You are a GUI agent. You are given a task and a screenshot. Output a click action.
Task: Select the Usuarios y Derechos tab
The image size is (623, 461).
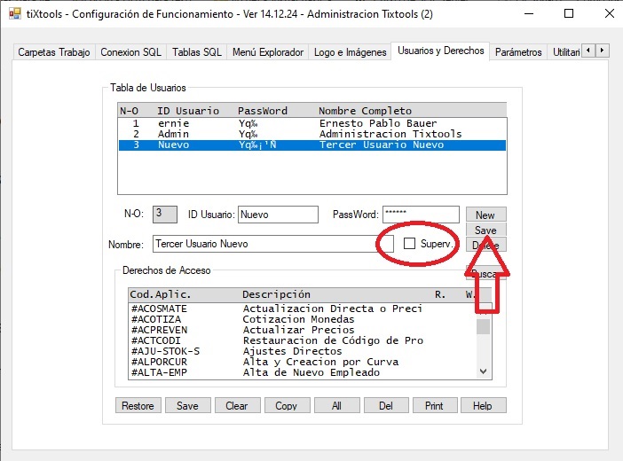click(441, 51)
